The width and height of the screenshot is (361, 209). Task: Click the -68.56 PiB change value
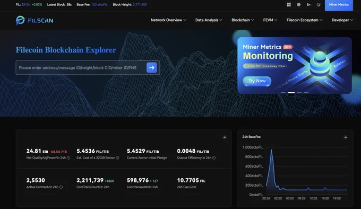58,152
